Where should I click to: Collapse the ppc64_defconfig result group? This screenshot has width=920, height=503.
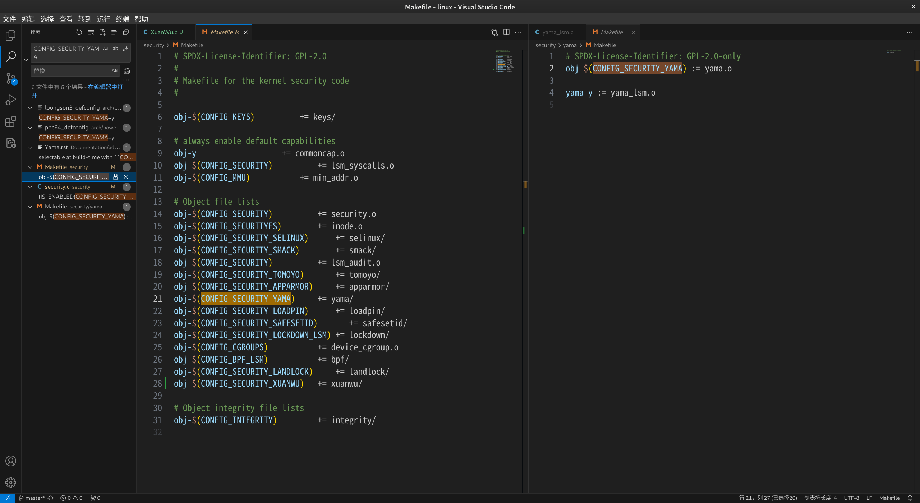tap(30, 128)
